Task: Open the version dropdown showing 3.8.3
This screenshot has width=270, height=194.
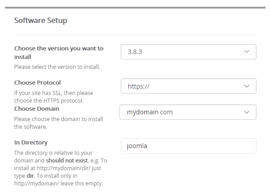Action: tap(188, 52)
